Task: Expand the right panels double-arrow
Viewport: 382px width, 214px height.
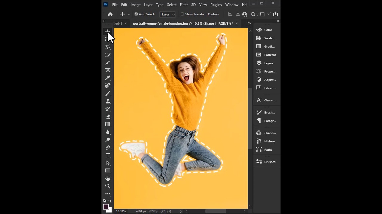Action: pos(278,21)
